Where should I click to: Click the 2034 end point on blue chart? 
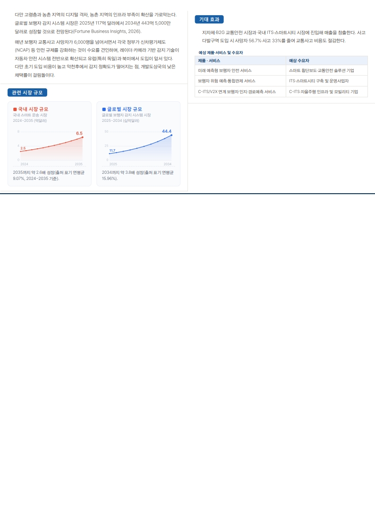coord(171,135)
